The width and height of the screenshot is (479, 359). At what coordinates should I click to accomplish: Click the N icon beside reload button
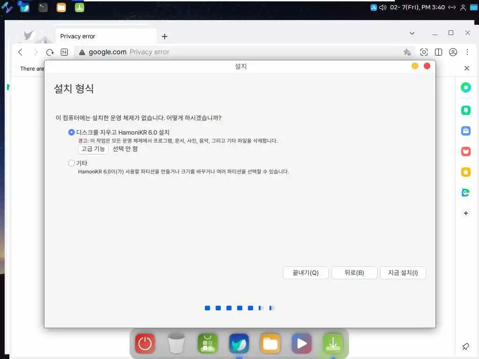64,52
